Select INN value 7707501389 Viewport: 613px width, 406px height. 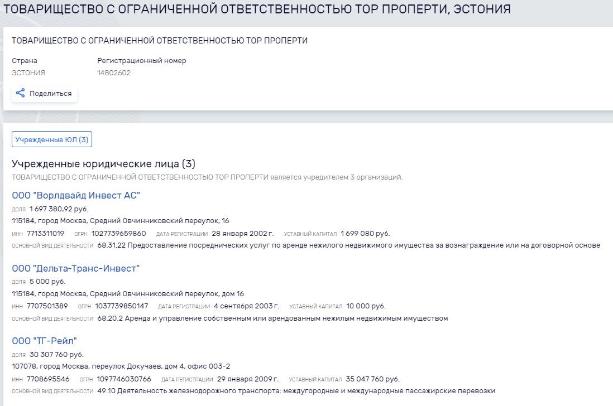pos(47,306)
